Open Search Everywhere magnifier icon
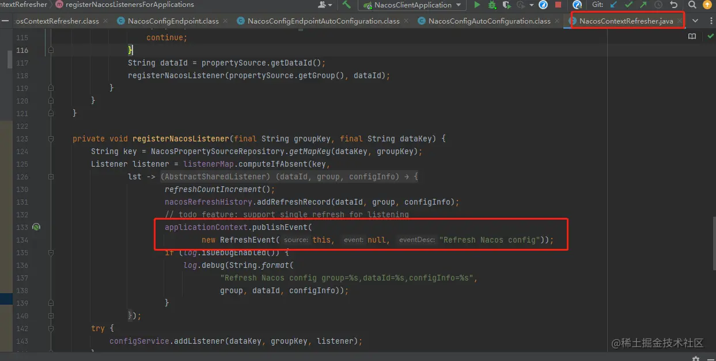 (x=692, y=5)
